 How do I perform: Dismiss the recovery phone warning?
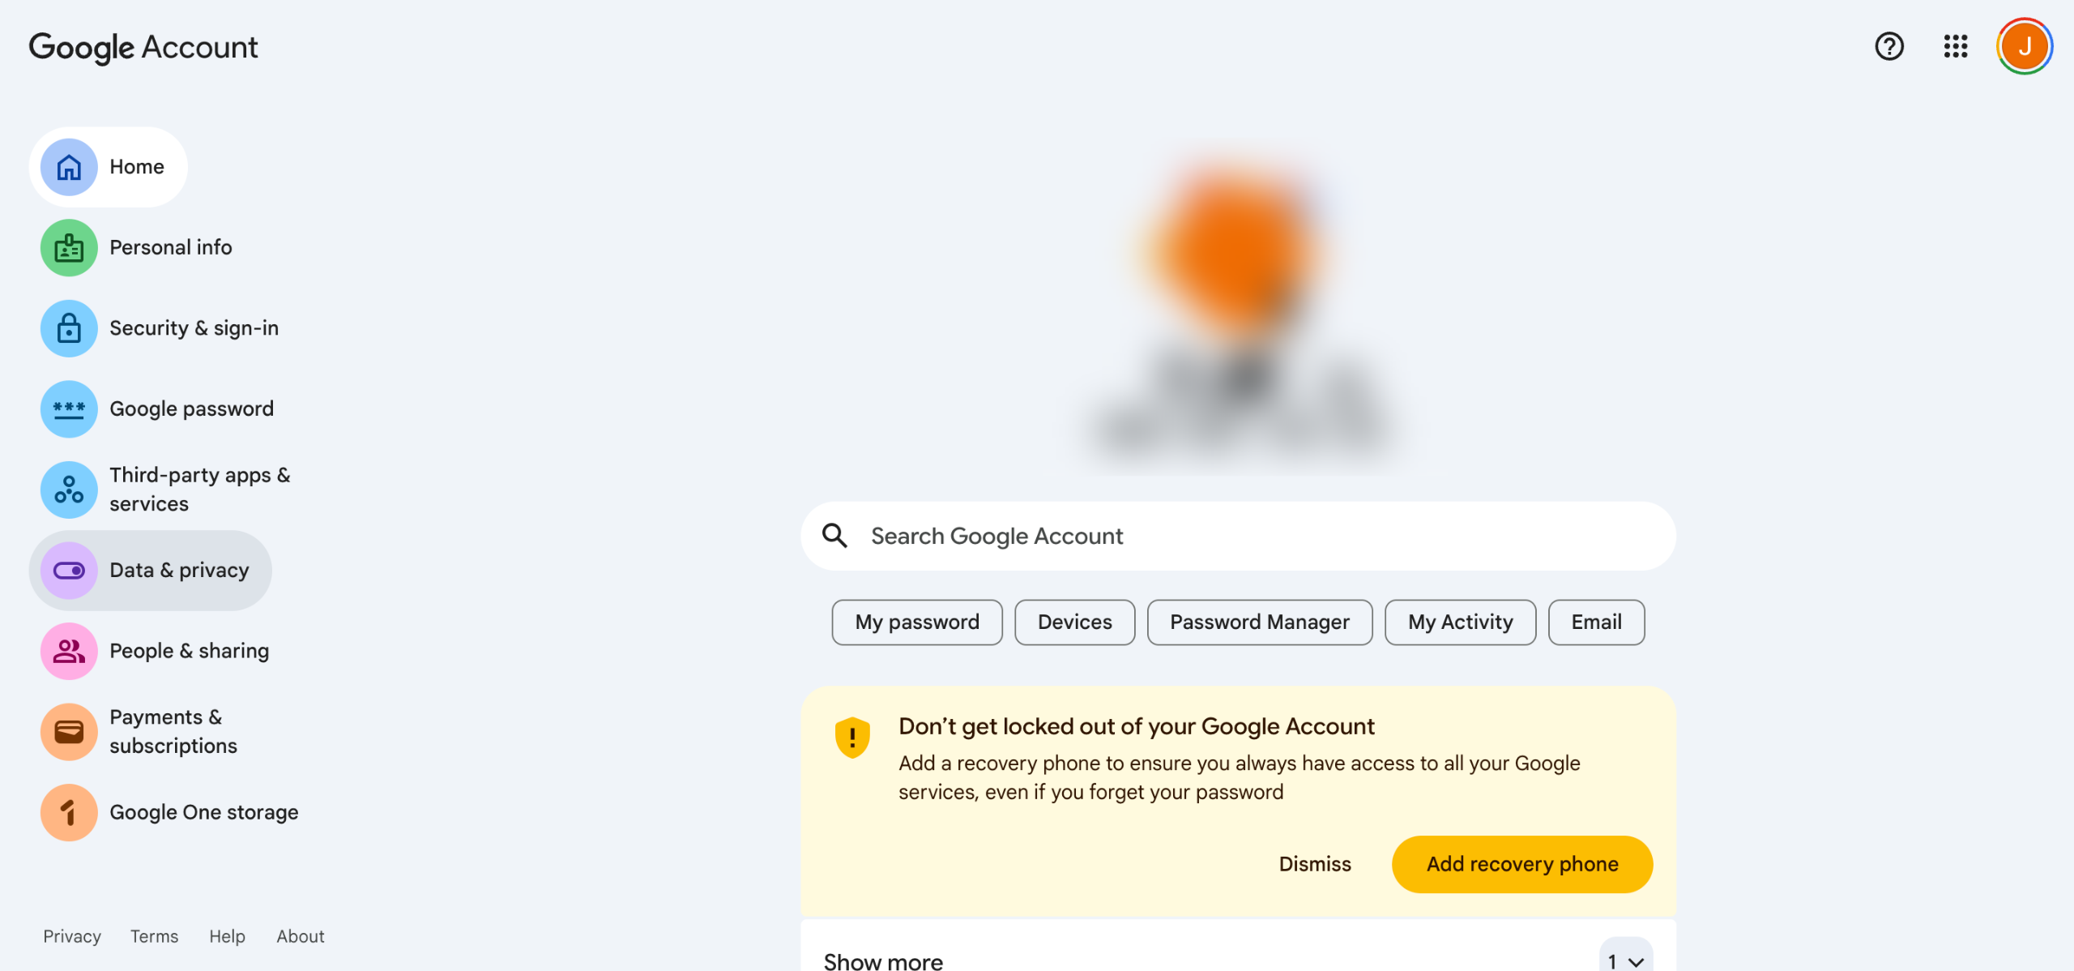[1314, 864]
